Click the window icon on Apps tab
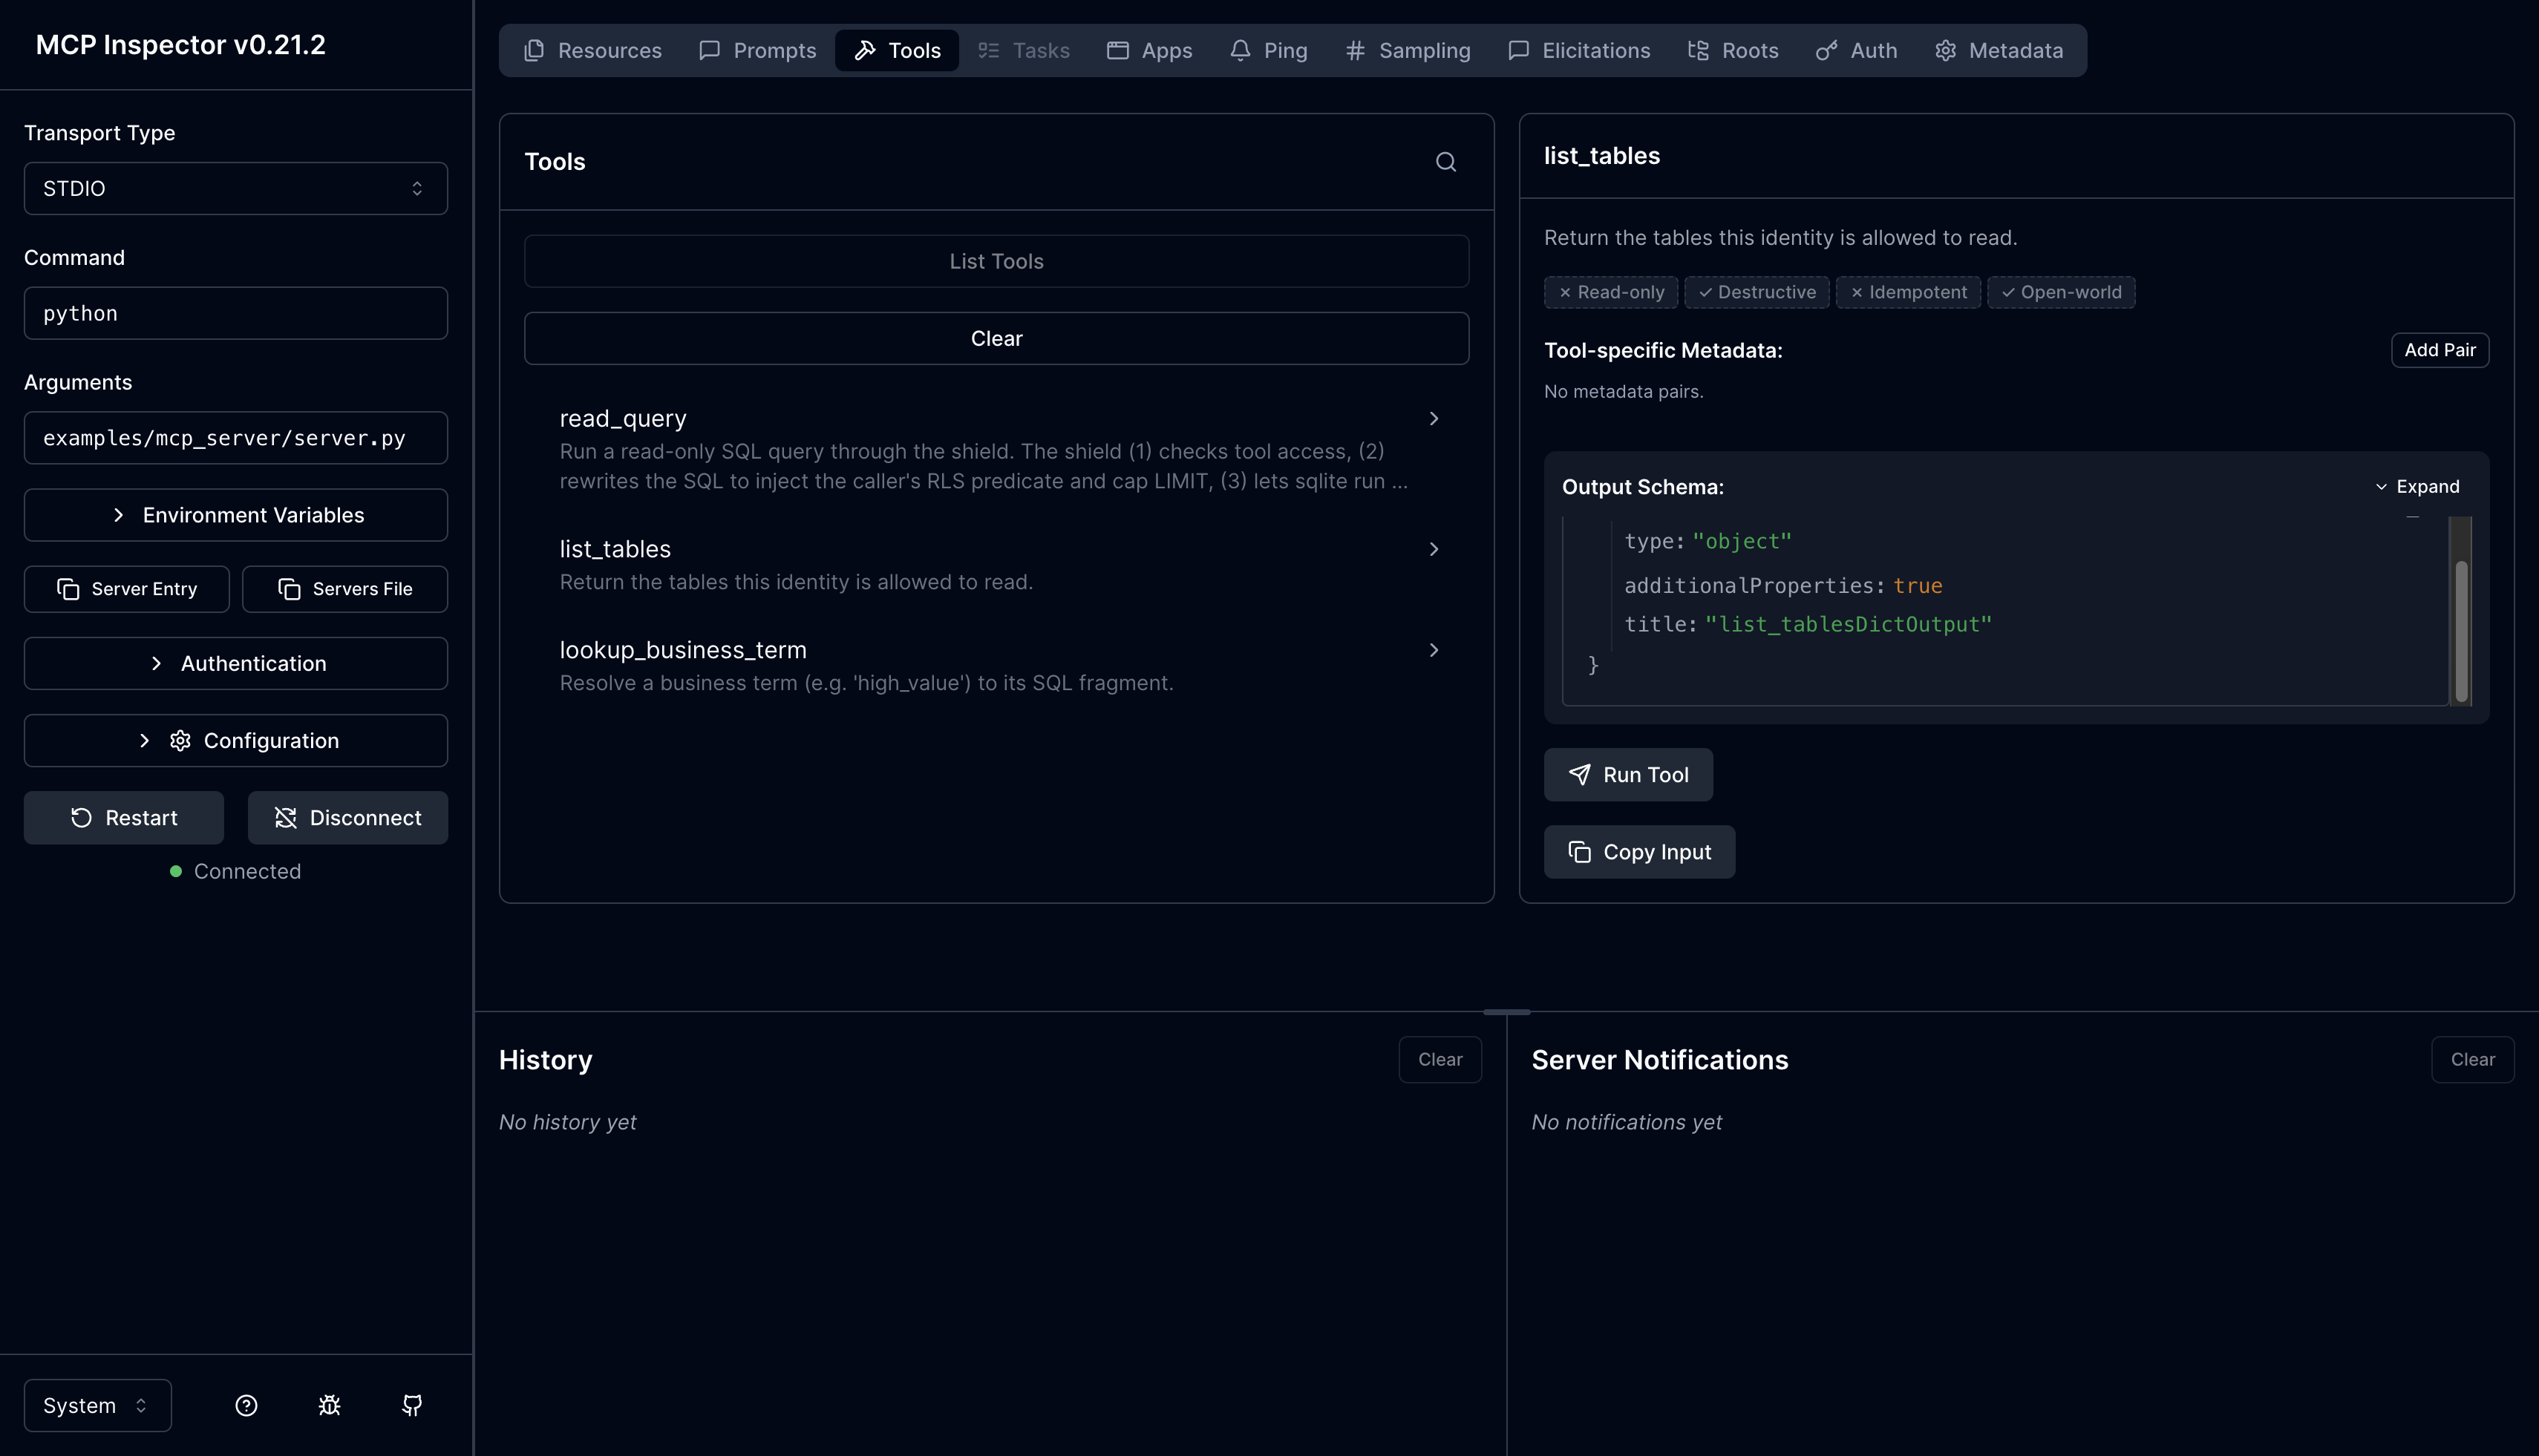 pos(1117,50)
